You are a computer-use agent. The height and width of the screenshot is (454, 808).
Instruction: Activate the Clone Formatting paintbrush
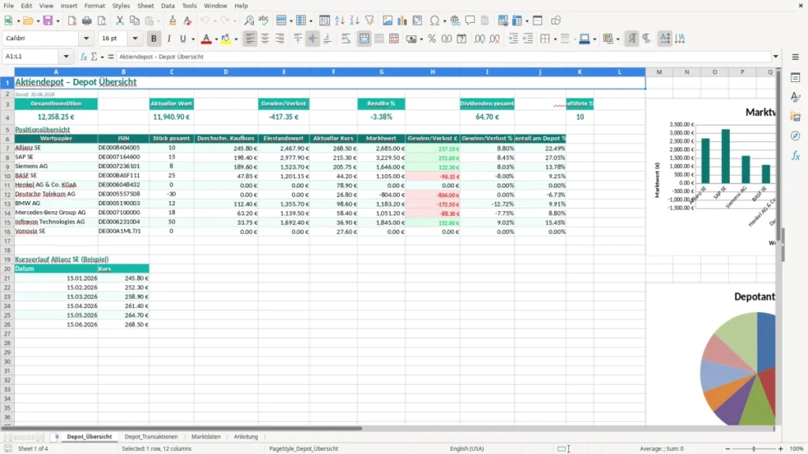(x=172, y=20)
